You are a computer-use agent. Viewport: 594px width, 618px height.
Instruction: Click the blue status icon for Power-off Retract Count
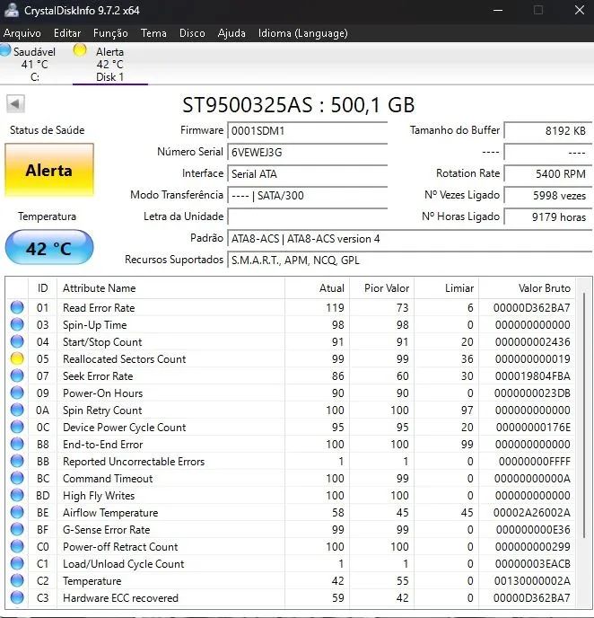pyautogui.click(x=17, y=547)
